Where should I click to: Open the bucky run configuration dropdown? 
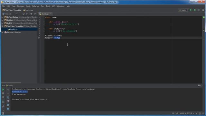pos(183,10)
